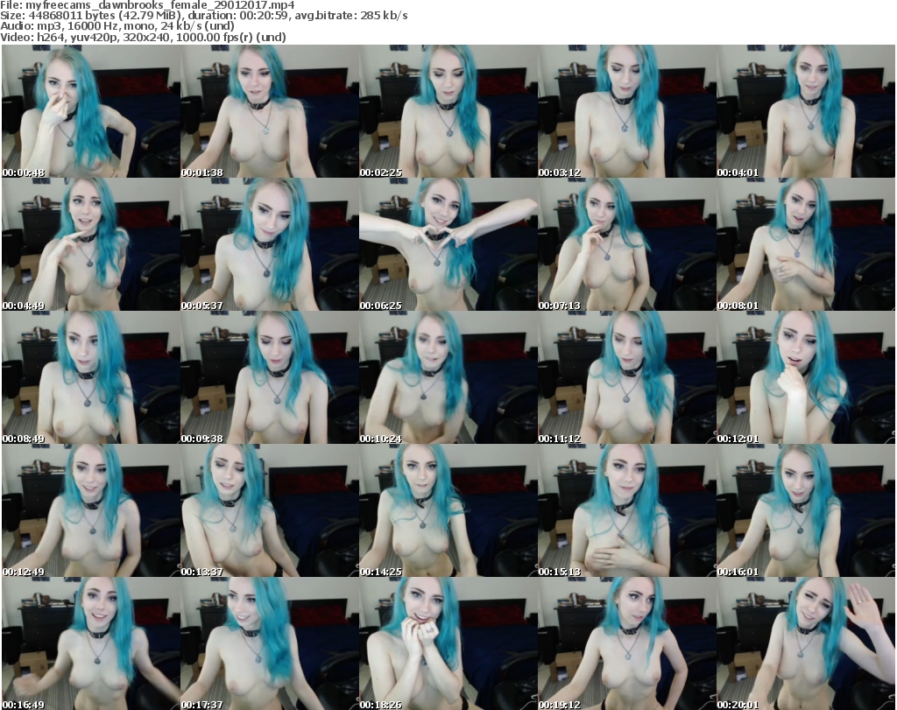
Task: Select the thumbnail stamped 00:08:49
Action: point(91,377)
